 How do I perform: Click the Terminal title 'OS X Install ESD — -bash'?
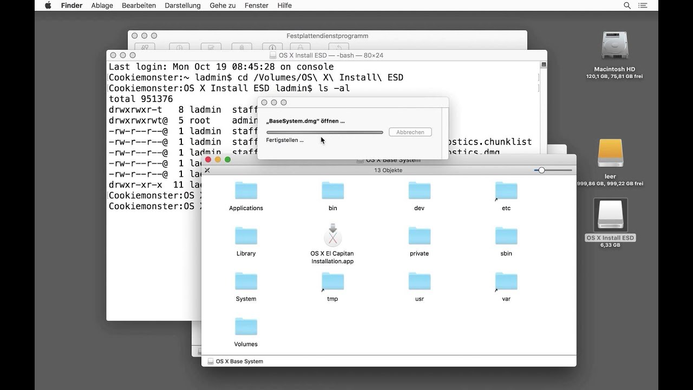coord(331,55)
